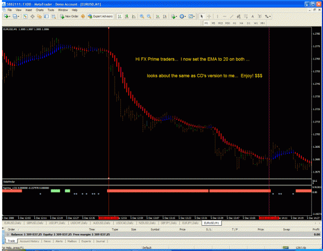Viewport: 323px width, 251px height.
Task: Toggle the Navigator panel icon
Action: point(39,16)
